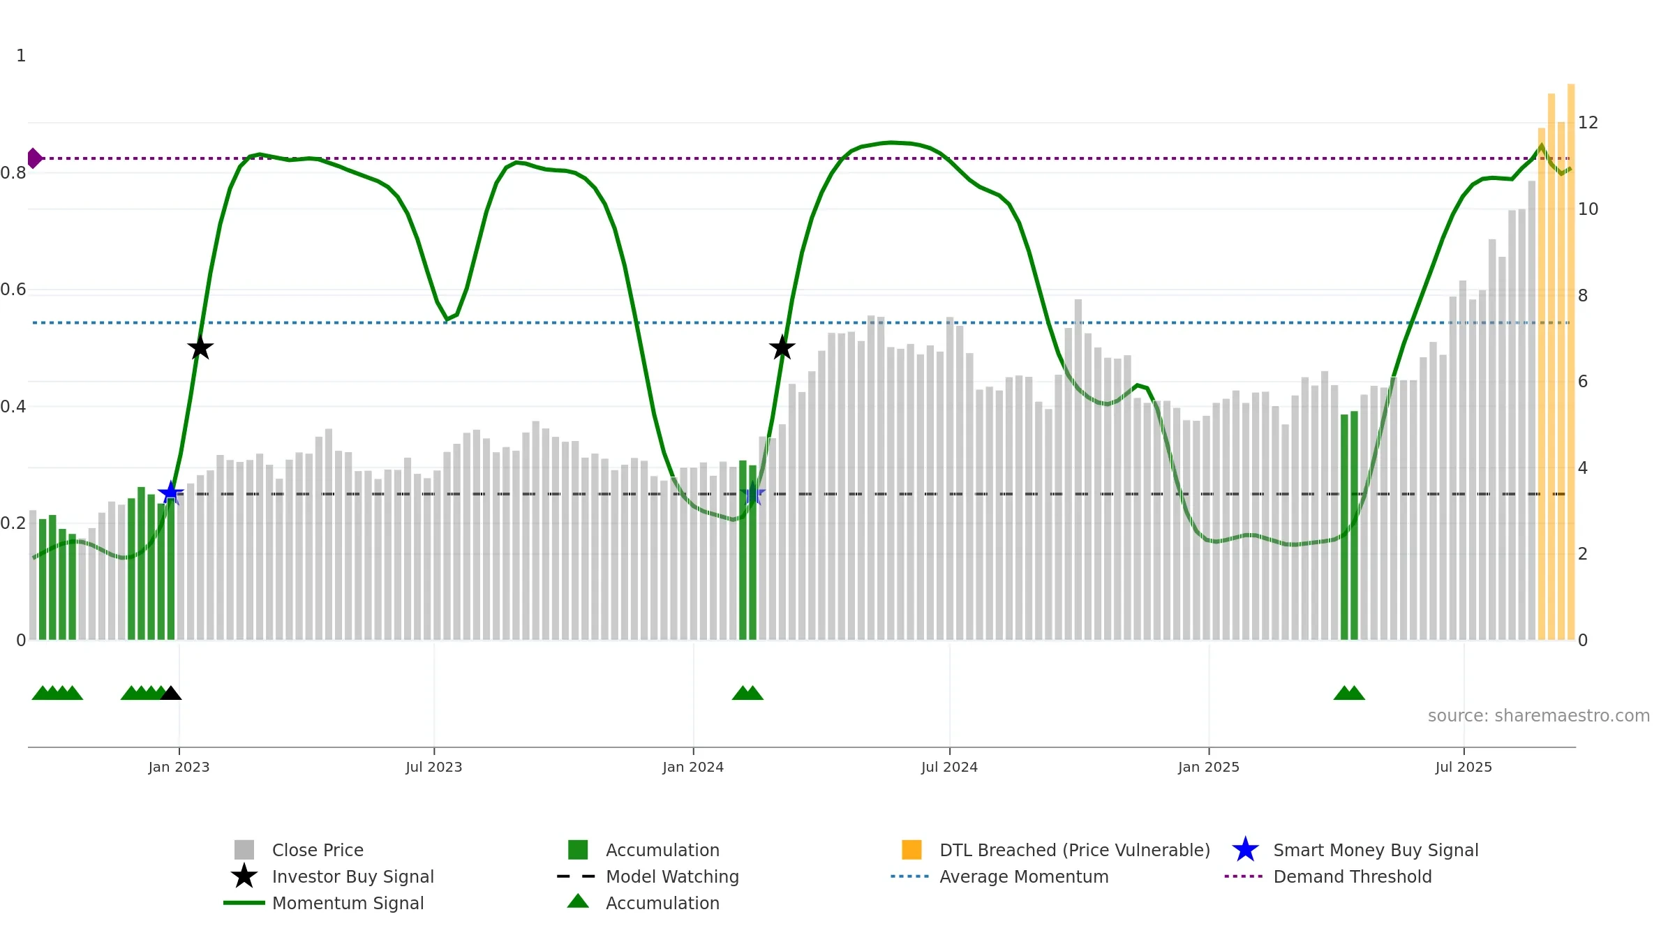Click black triangle marker near Jan 2023

[171, 694]
